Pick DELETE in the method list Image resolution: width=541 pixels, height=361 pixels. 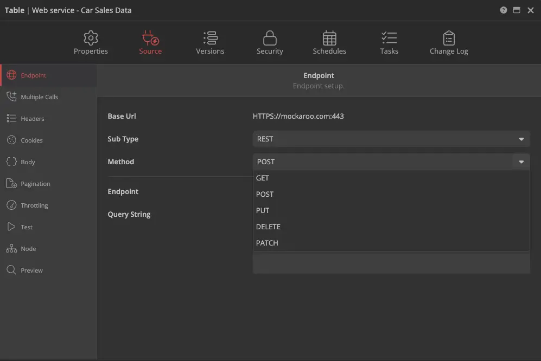[268, 227]
